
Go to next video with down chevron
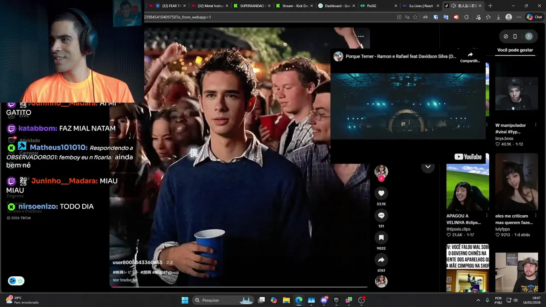tap(428, 167)
